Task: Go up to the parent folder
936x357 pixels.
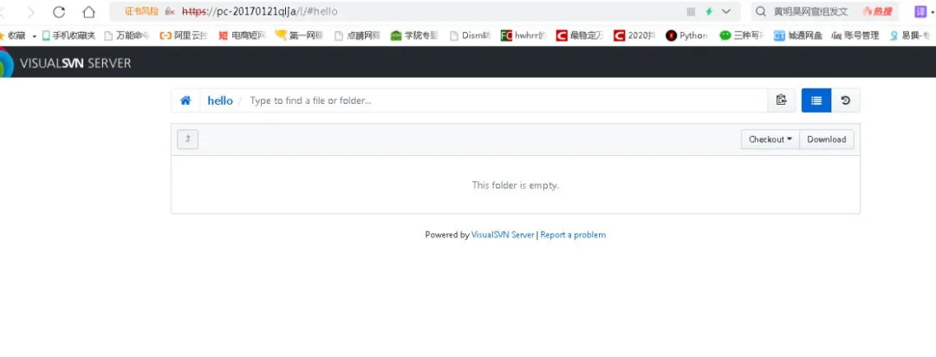Action: (x=187, y=139)
